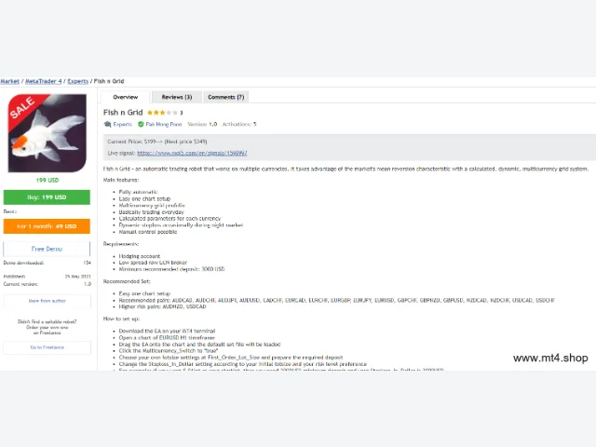
Task: Click the 'Recommended Set:' heading
Action: click(x=127, y=281)
